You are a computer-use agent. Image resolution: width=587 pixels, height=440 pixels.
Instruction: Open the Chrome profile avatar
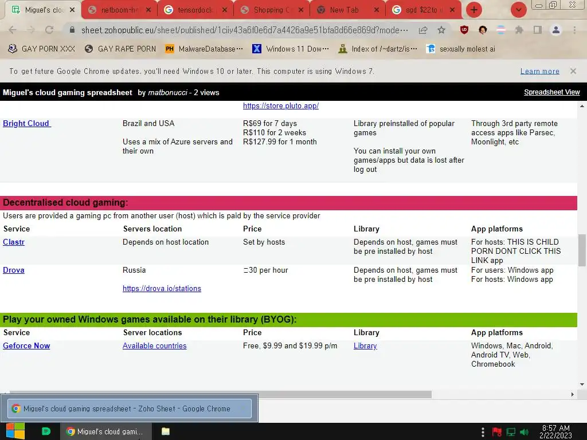(x=556, y=30)
